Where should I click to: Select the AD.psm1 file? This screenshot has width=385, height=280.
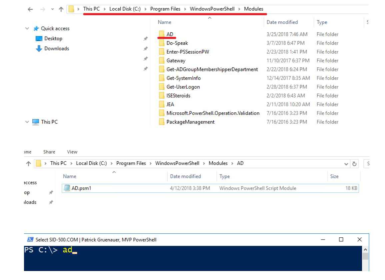[210, 188]
